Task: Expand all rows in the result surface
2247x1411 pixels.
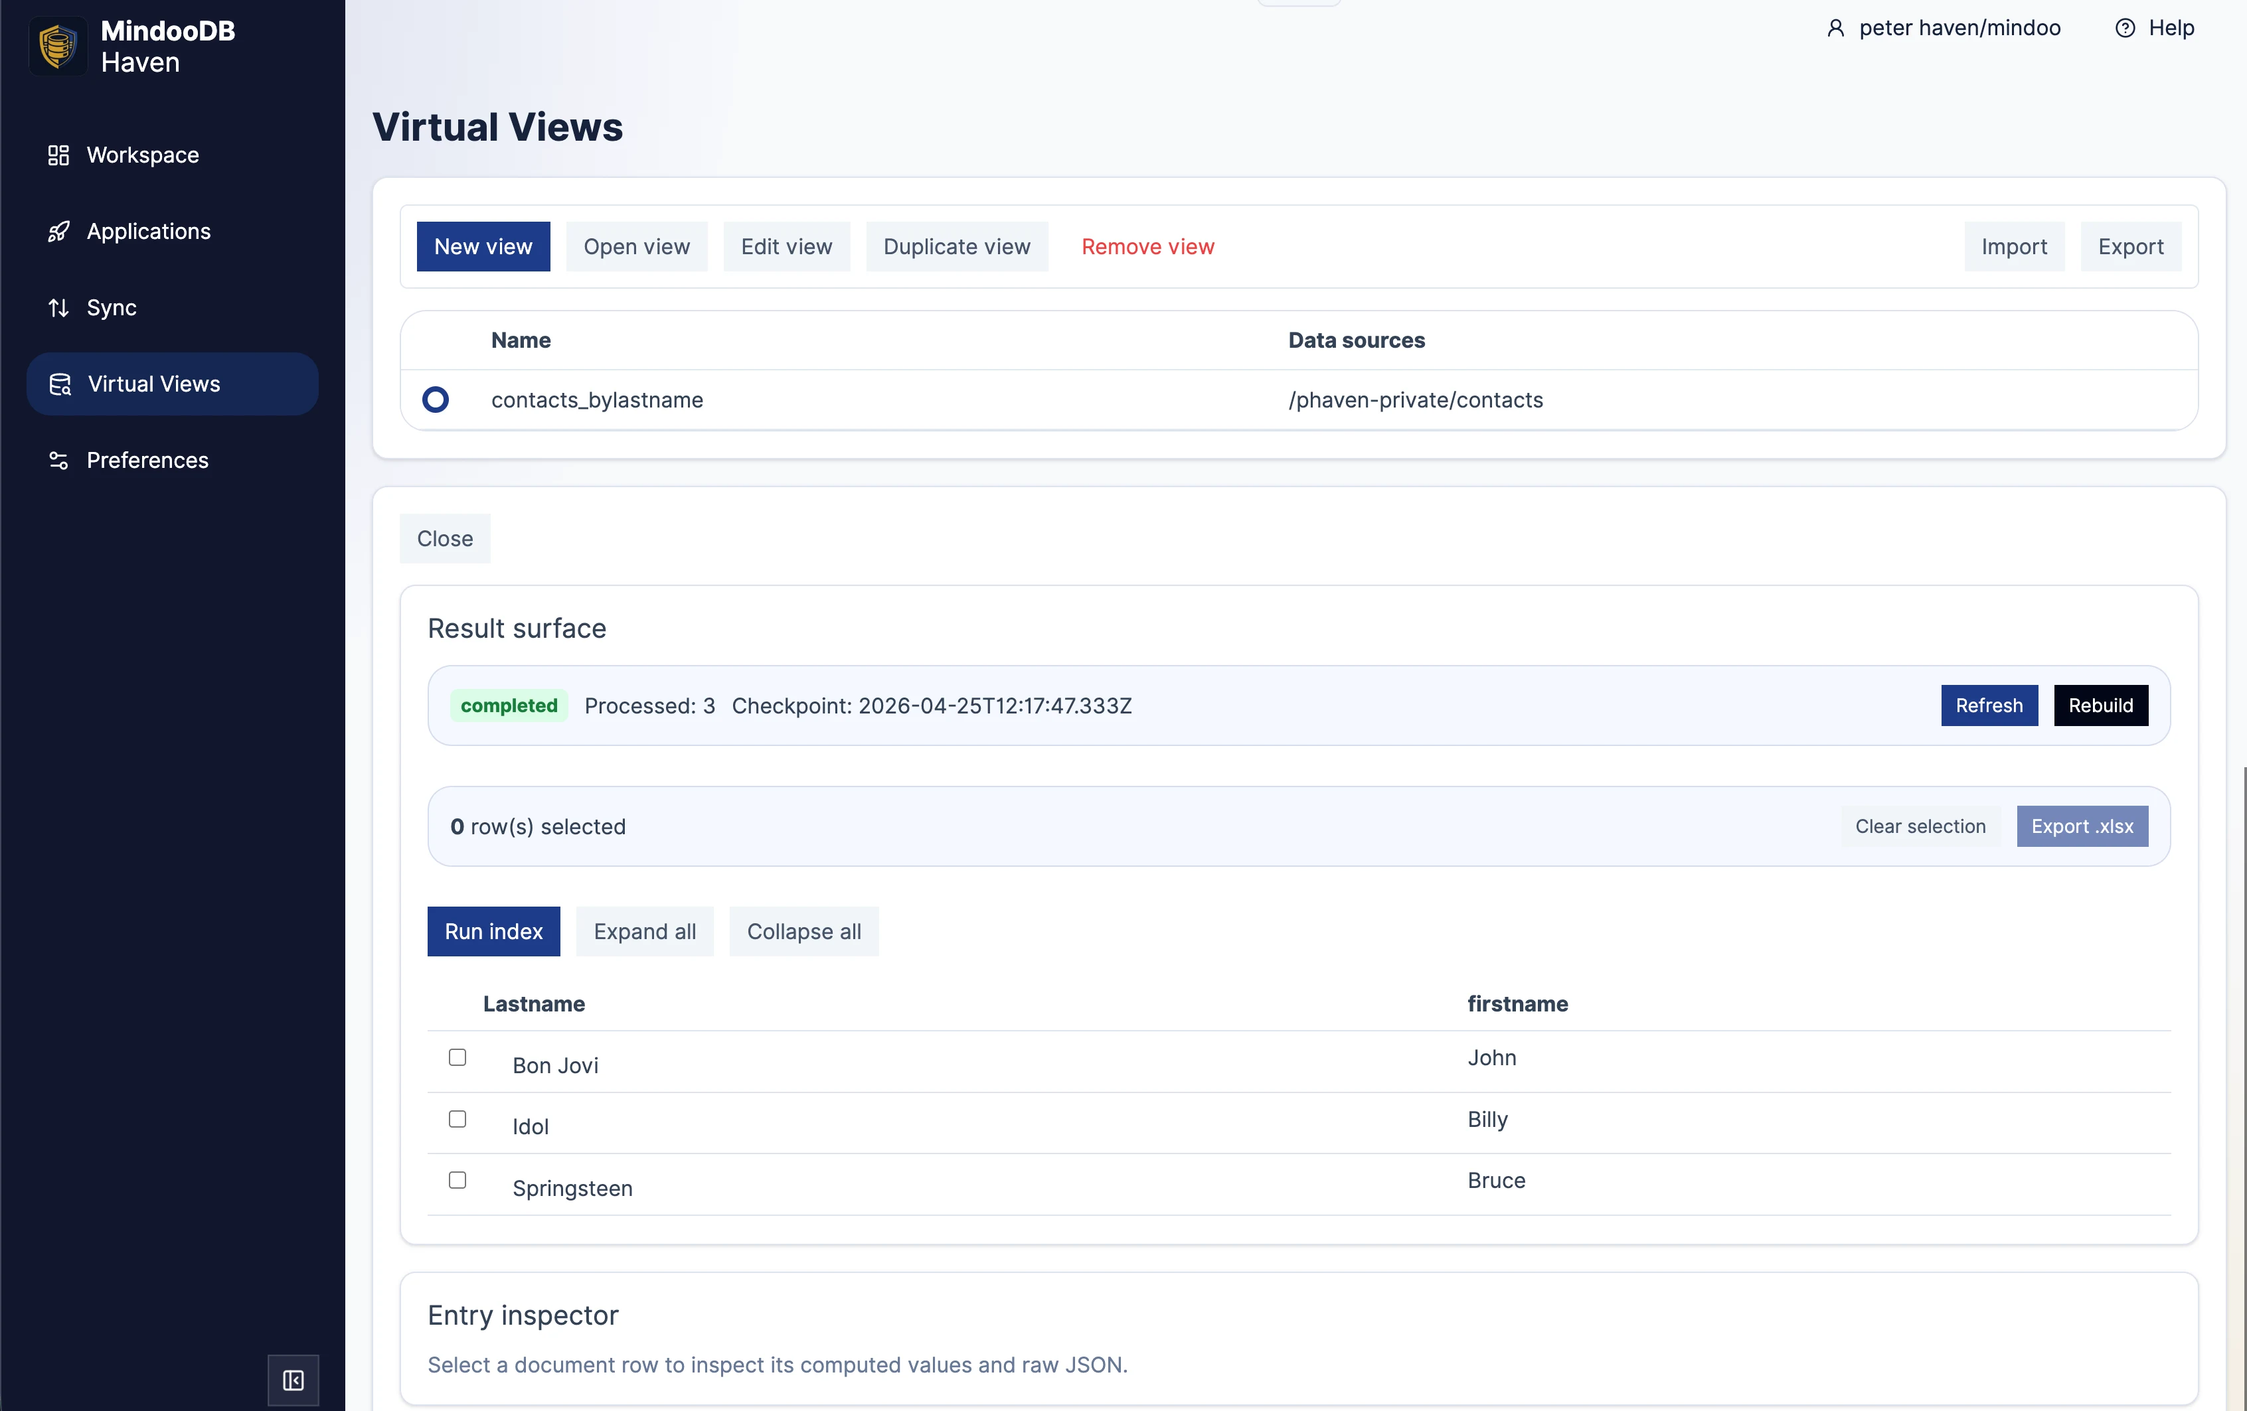Action: pyautogui.click(x=645, y=930)
